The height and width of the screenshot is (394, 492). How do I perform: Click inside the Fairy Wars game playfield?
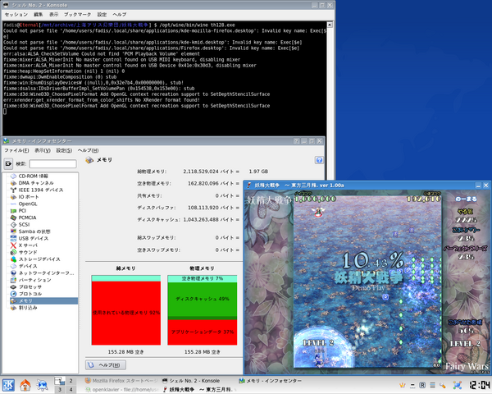tap(367, 282)
